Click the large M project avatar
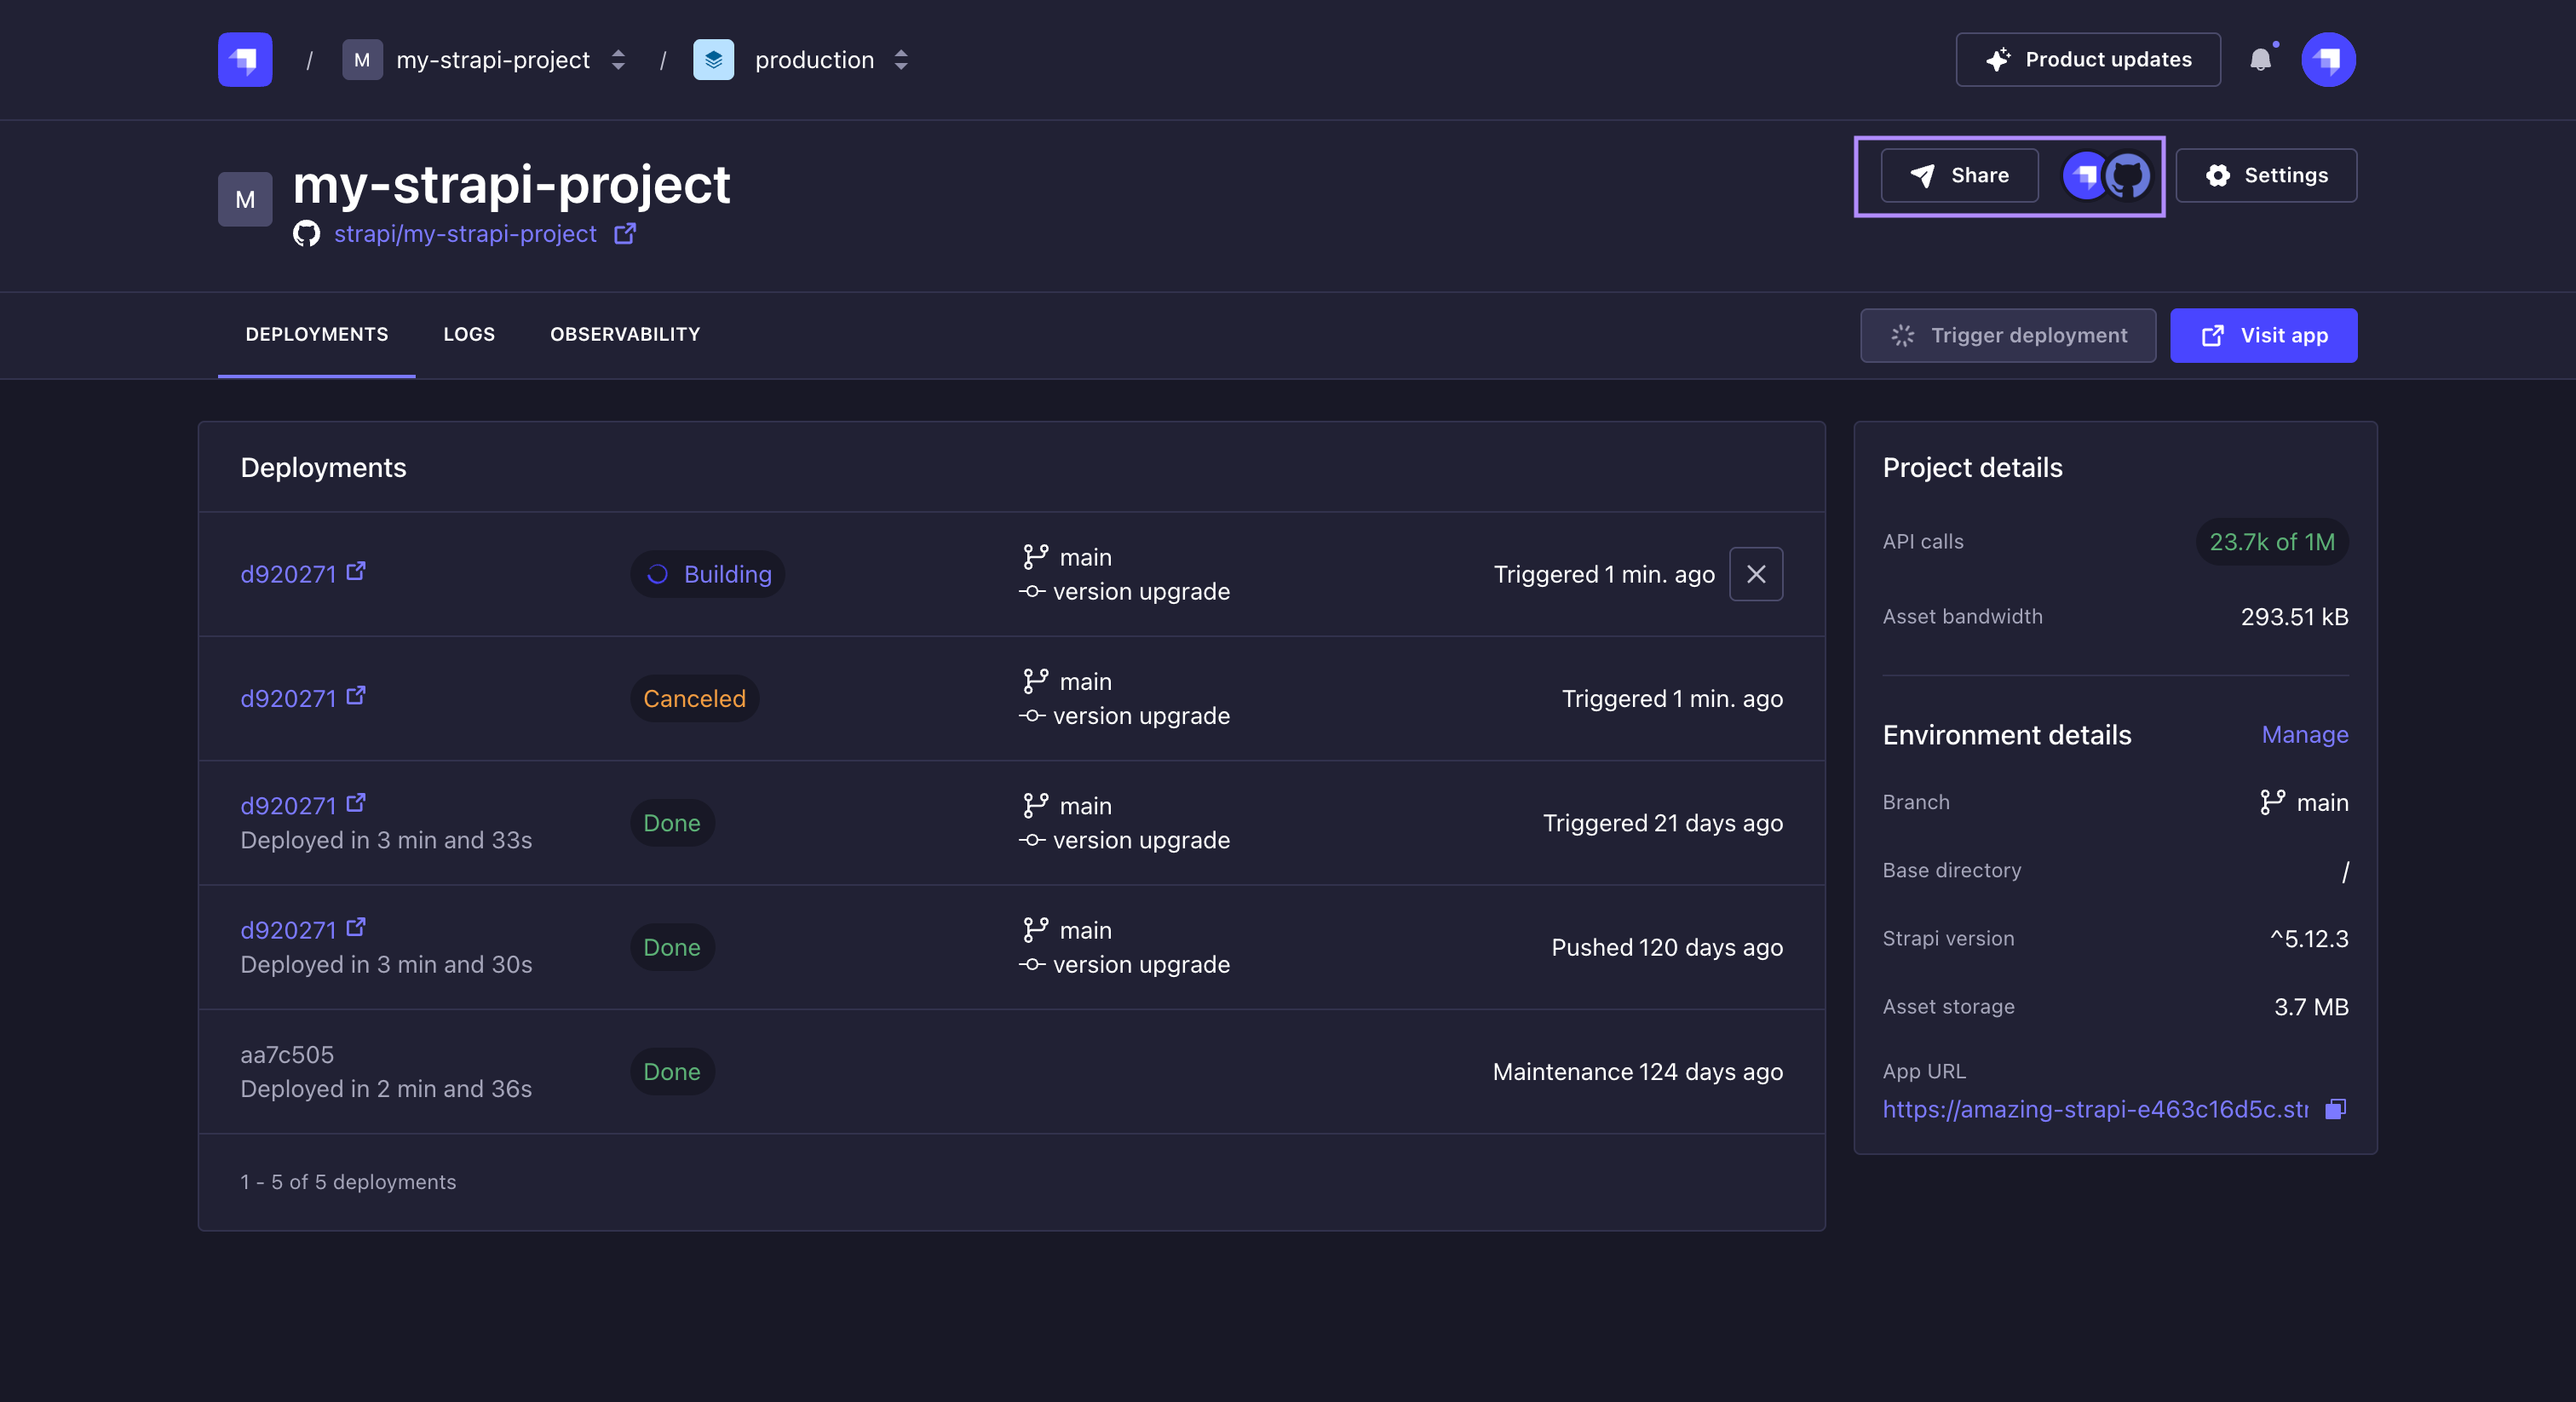The image size is (2576, 1402). (x=245, y=199)
